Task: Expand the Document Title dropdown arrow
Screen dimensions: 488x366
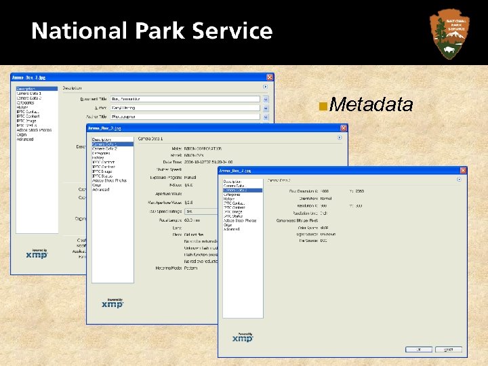Action: [x=266, y=99]
